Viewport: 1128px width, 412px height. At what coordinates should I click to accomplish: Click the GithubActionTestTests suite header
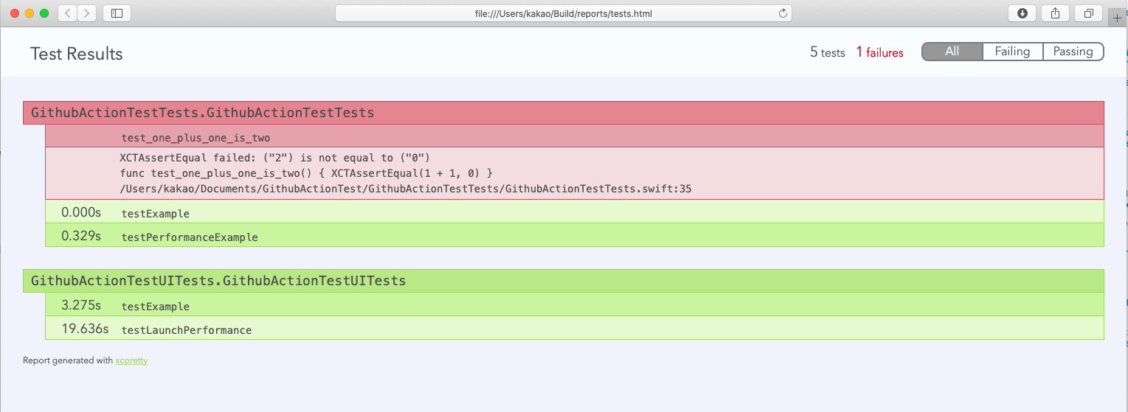[564, 113]
